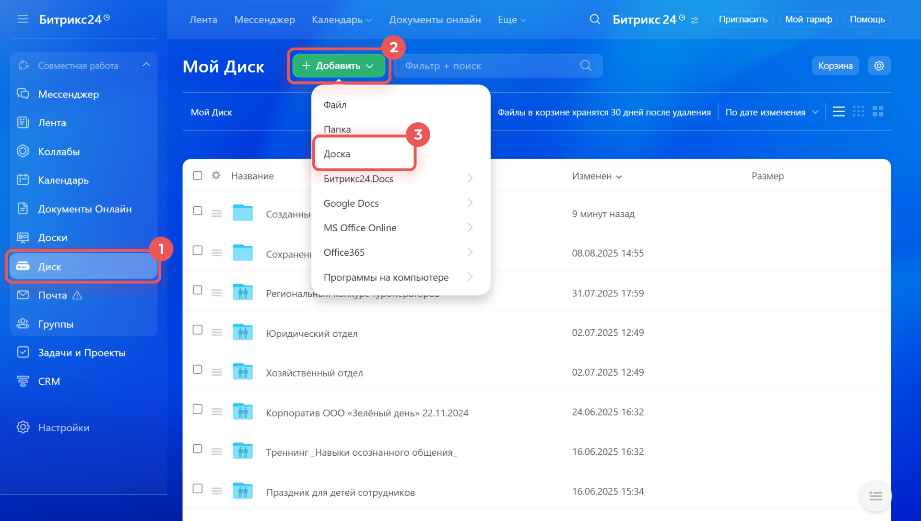
Task: Click the Пригласить button
Action: click(743, 19)
